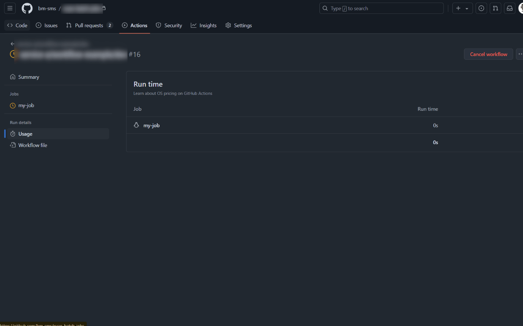Open repository Settings tab
Viewport: 523px width, 326px height.
[239, 25]
